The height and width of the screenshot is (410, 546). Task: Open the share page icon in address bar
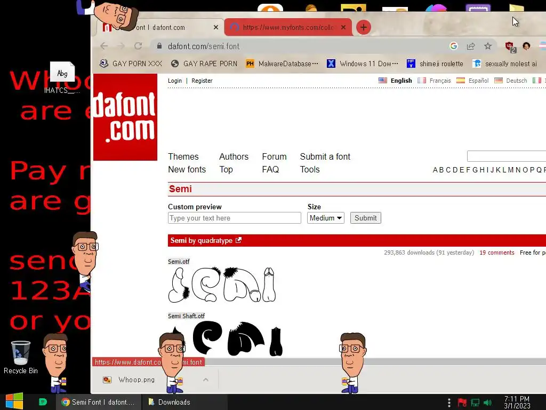click(471, 46)
